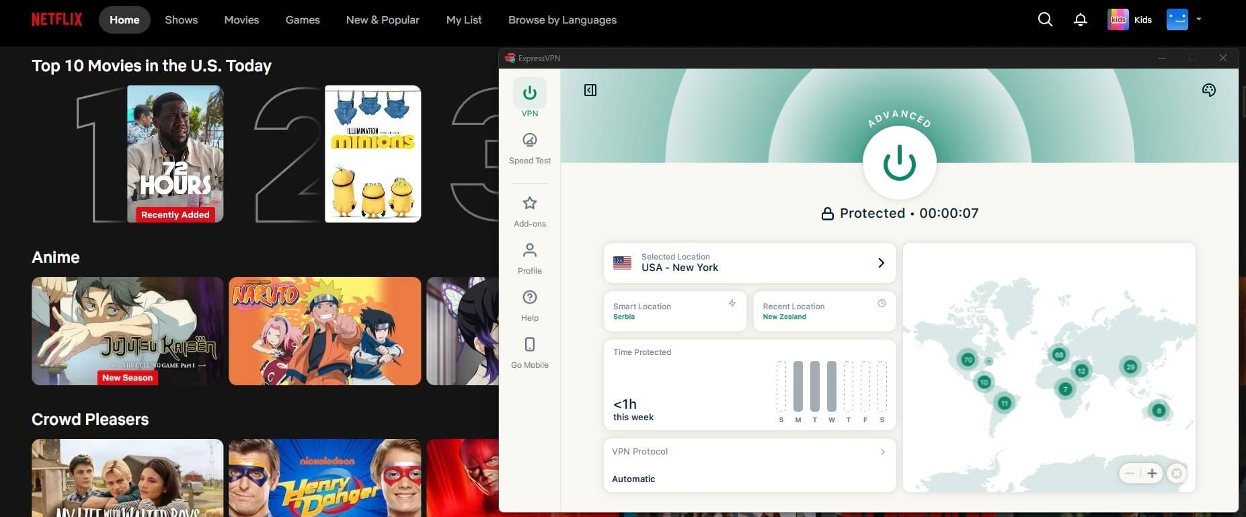Viewport: 1246px width, 517px height.
Task: Click the blue profile avatar
Action: click(1177, 19)
